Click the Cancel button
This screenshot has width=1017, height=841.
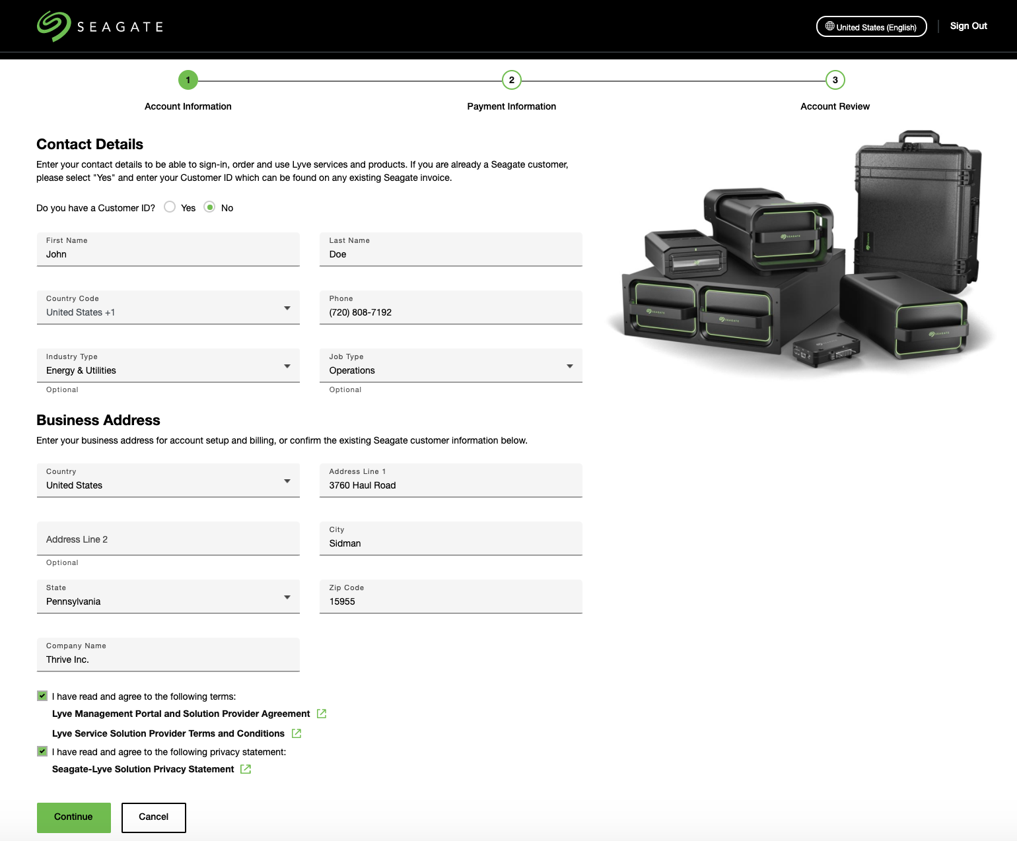[154, 817]
